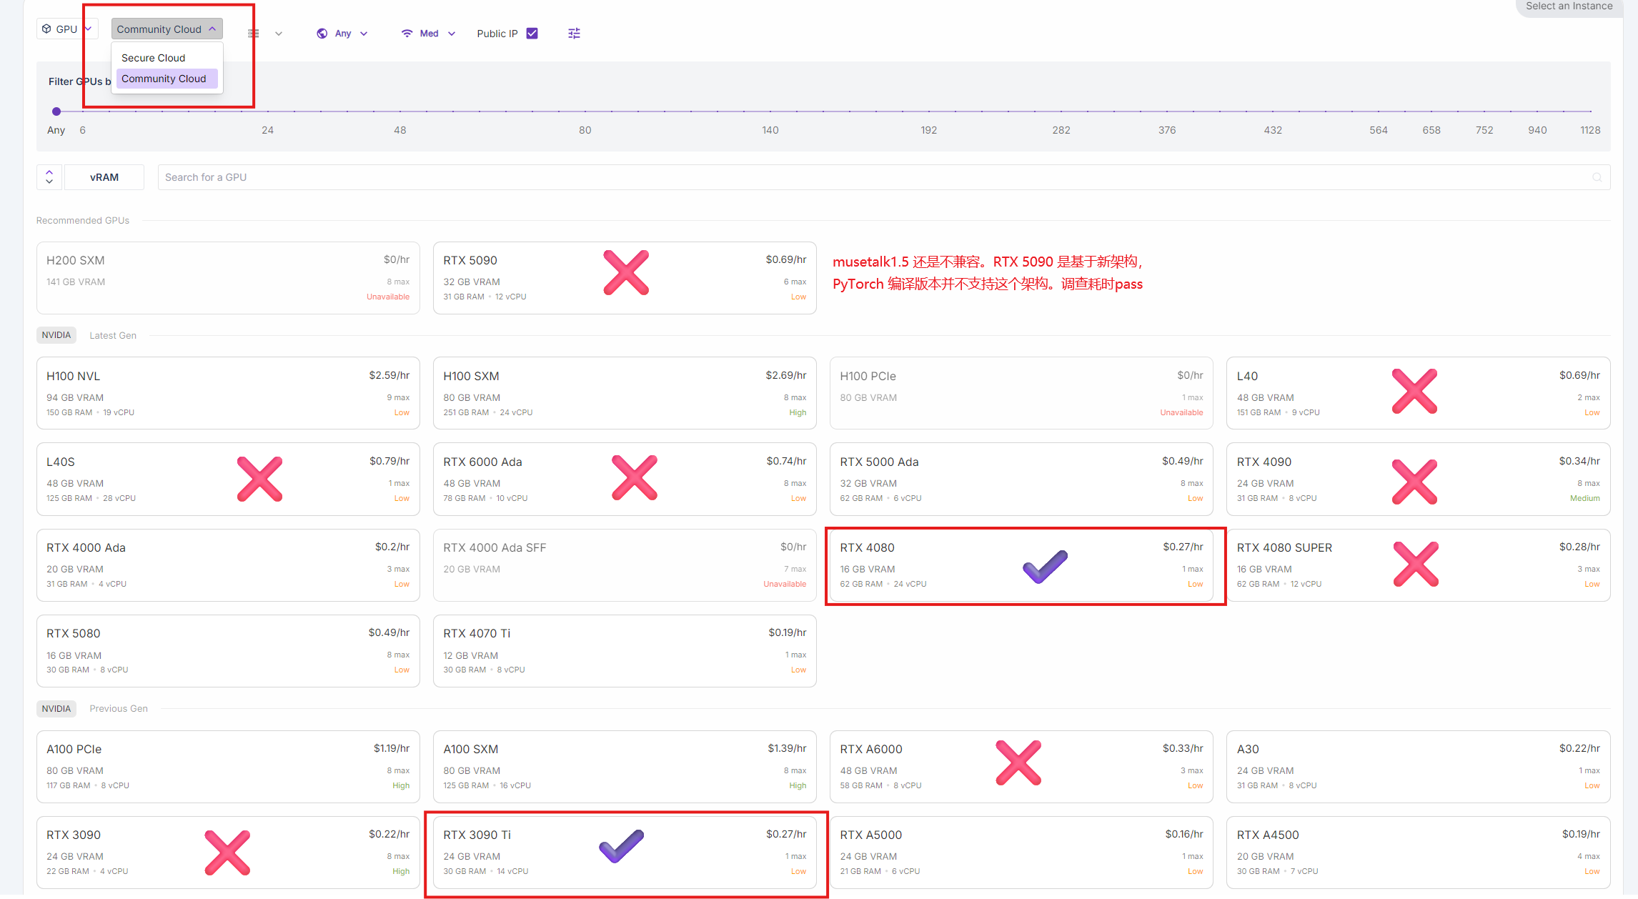This screenshot has width=1638, height=899.
Task: Click the server list icon
Action: click(254, 34)
